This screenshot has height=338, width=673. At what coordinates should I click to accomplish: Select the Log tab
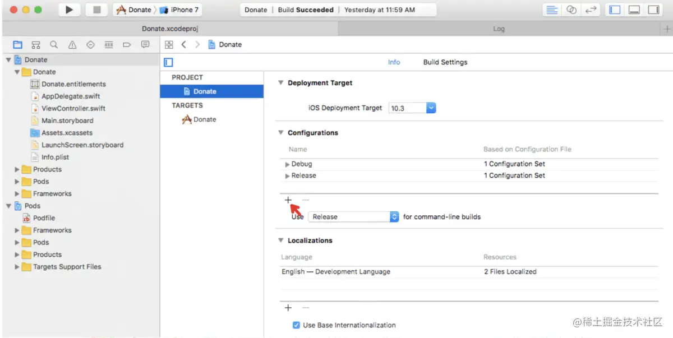[499, 29]
